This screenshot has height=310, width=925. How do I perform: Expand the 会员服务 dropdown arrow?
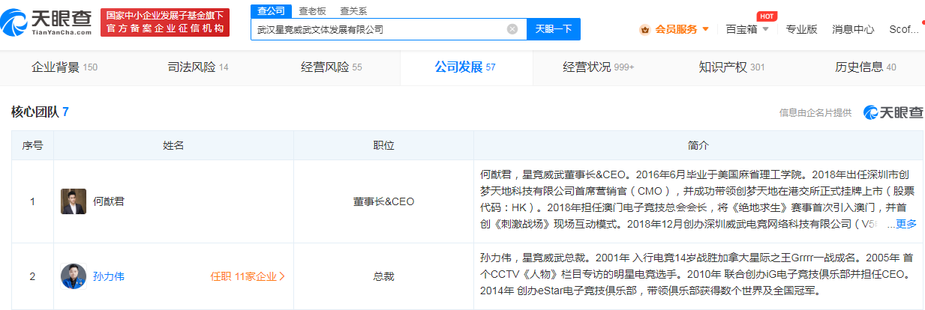705,29
